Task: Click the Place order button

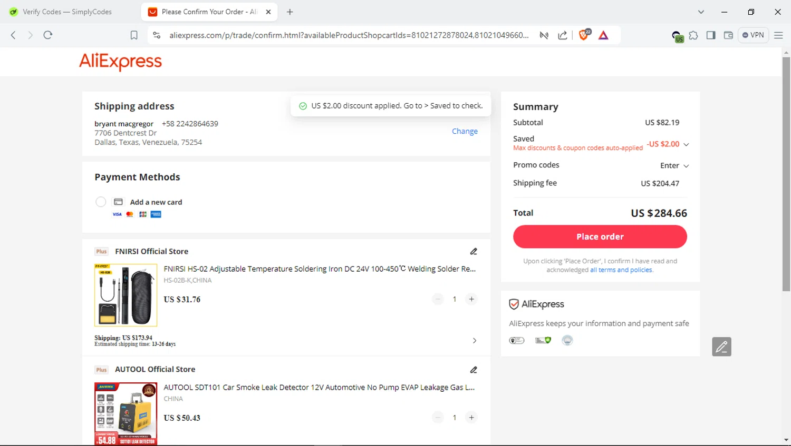Action: coord(600,236)
